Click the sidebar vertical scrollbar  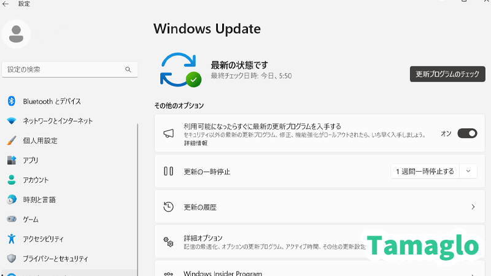pyautogui.click(x=137, y=200)
